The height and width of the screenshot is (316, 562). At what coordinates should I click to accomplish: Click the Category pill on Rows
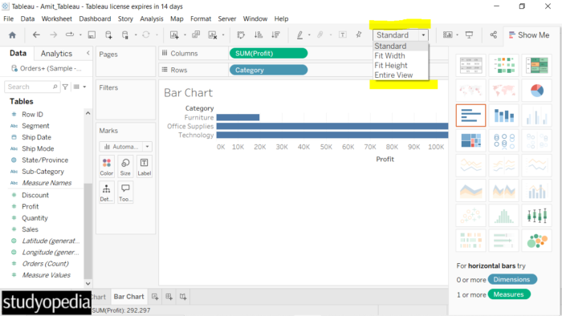click(x=268, y=70)
